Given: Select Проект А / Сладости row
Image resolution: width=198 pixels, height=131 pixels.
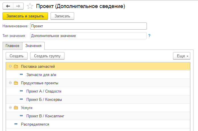Looking at the screenshot, I should coord(98,91).
